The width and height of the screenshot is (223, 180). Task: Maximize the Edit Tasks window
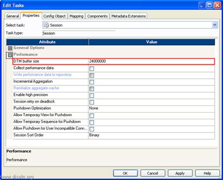click(x=209, y=6)
